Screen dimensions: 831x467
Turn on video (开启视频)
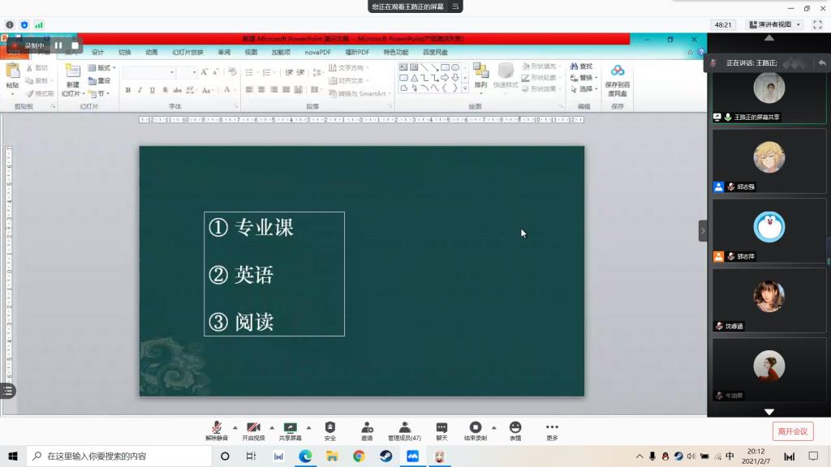tap(253, 428)
